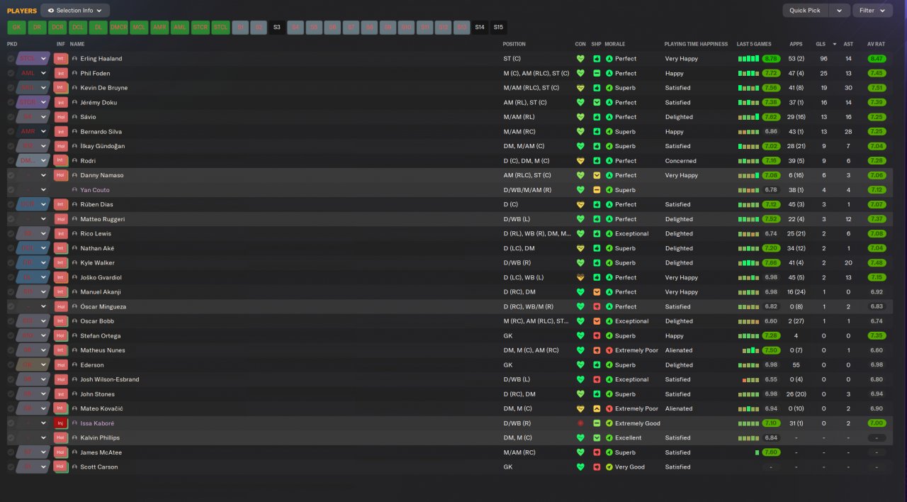The height and width of the screenshot is (502, 907).
Task: Click Erling Haaland's Perfect morale icon
Action: point(609,59)
